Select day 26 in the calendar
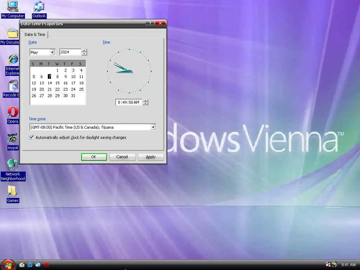The height and width of the screenshot is (270, 360). click(x=34, y=96)
